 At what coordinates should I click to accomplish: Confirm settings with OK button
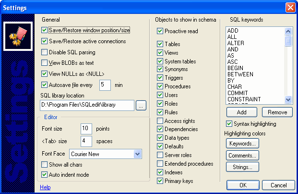coord(243,185)
